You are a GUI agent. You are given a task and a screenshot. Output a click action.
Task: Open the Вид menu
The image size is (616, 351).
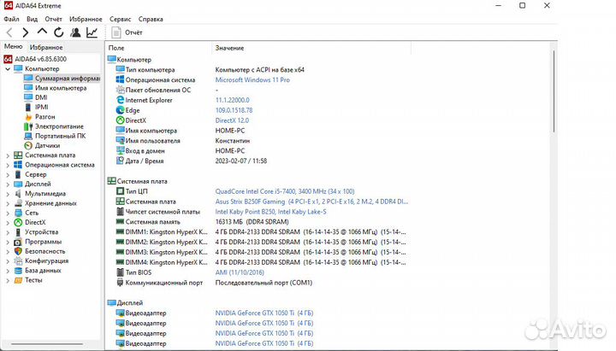click(x=33, y=19)
